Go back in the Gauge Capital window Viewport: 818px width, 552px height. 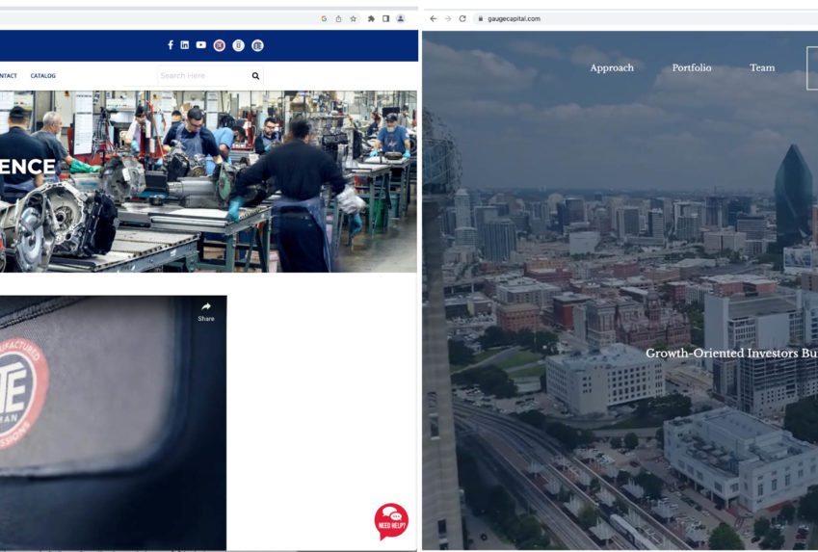click(433, 18)
